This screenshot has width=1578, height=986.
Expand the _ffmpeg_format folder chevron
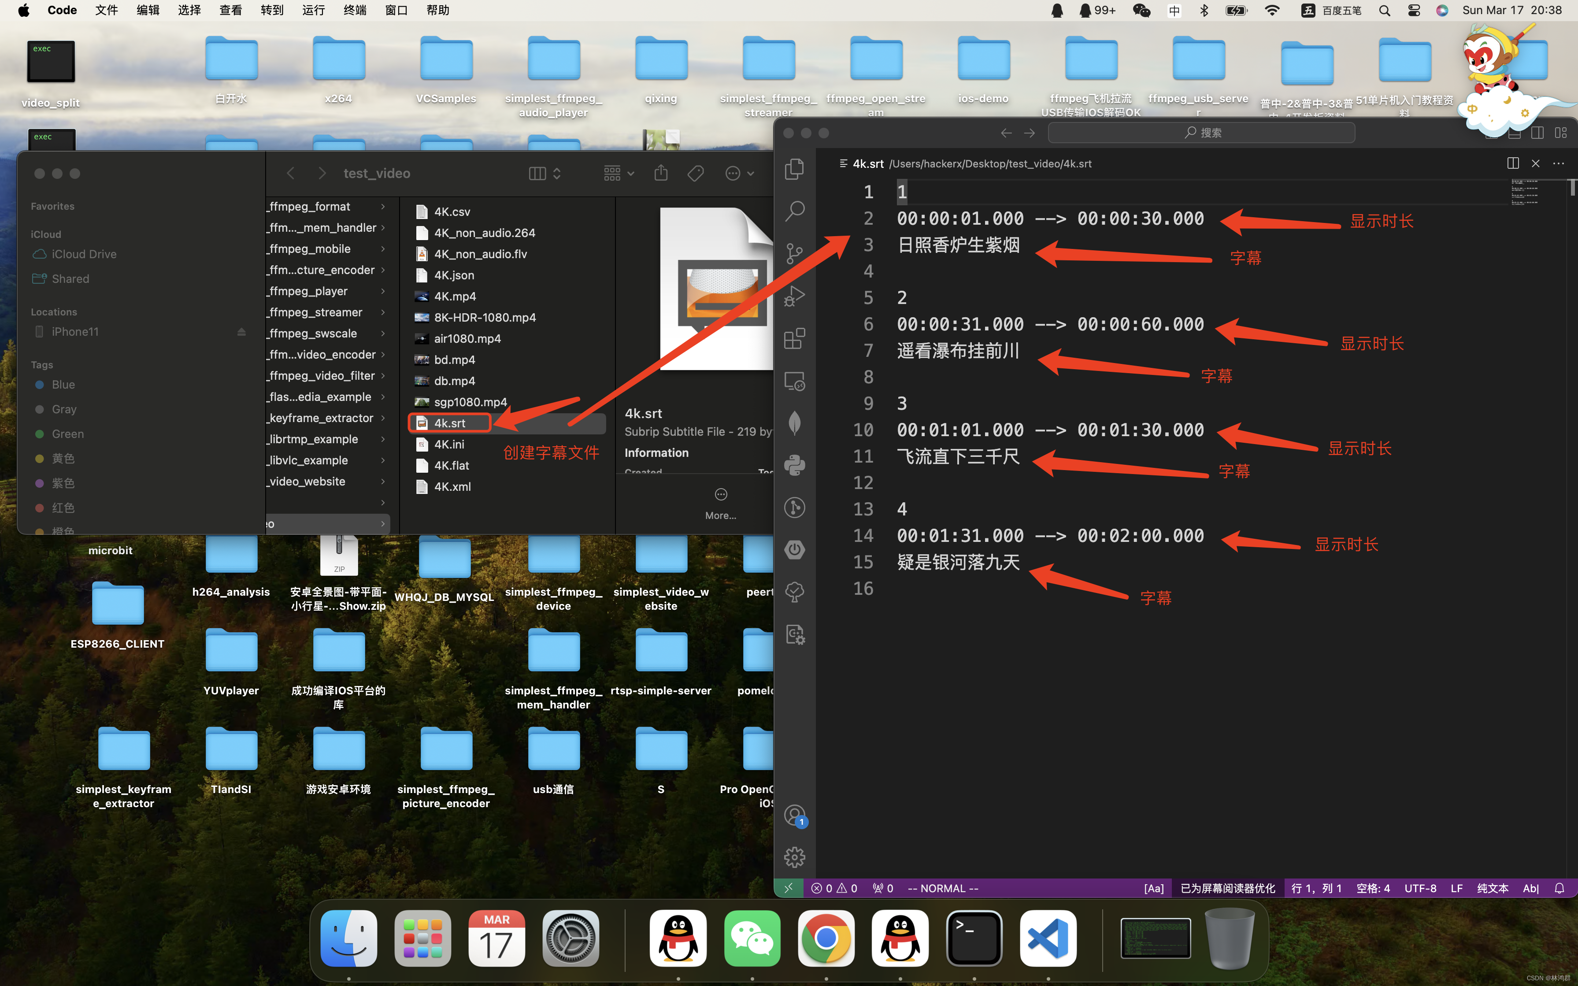383,207
